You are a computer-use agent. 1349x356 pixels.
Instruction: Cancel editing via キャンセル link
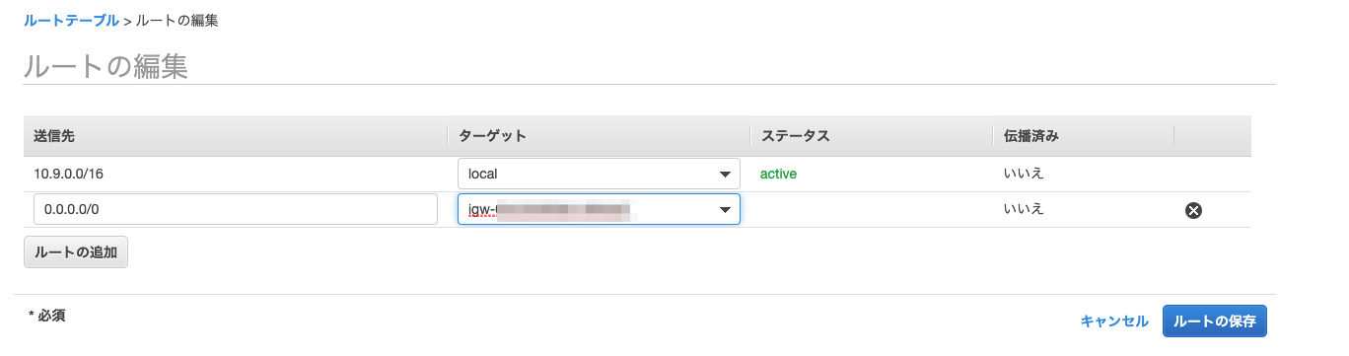pos(1114,320)
